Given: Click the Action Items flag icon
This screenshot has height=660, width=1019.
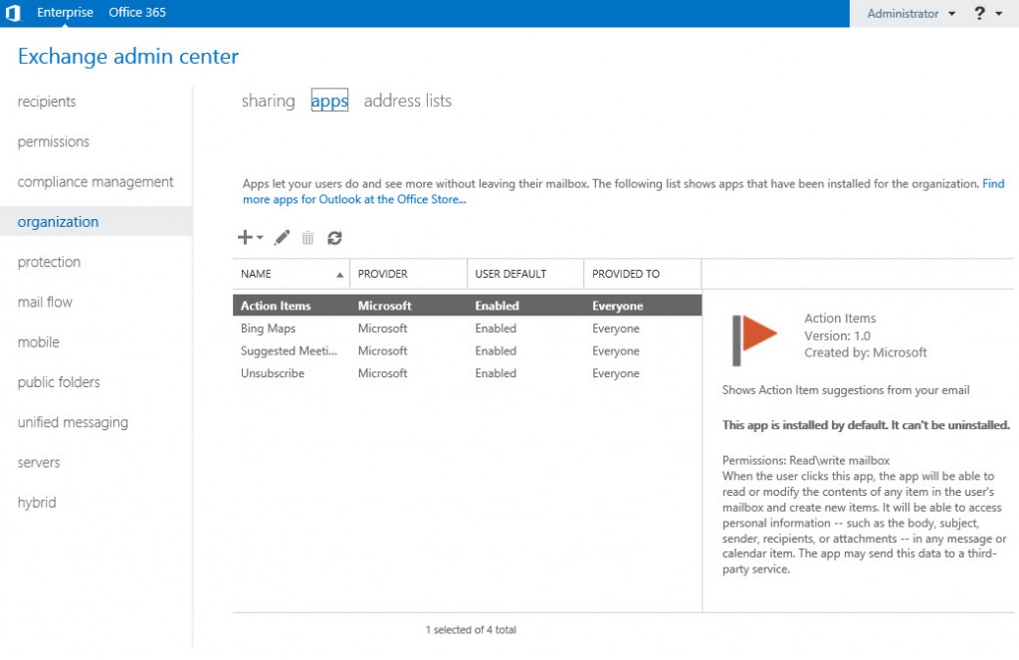Looking at the screenshot, I should click(754, 339).
